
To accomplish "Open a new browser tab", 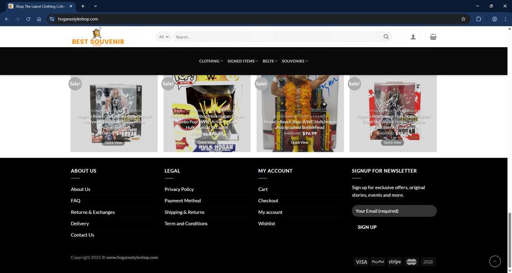I will click(83, 6).
